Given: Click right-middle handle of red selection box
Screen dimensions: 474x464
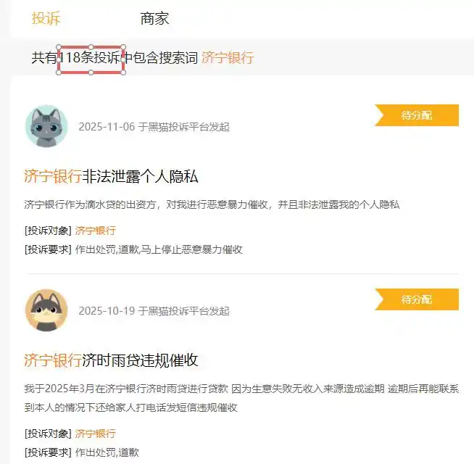Looking at the screenshot, I should click(123, 60).
